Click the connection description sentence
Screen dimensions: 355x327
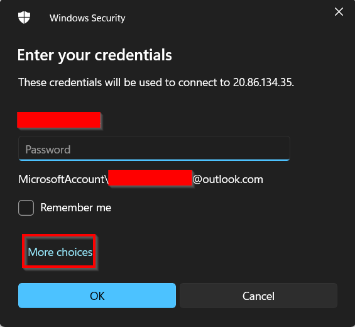156,82
